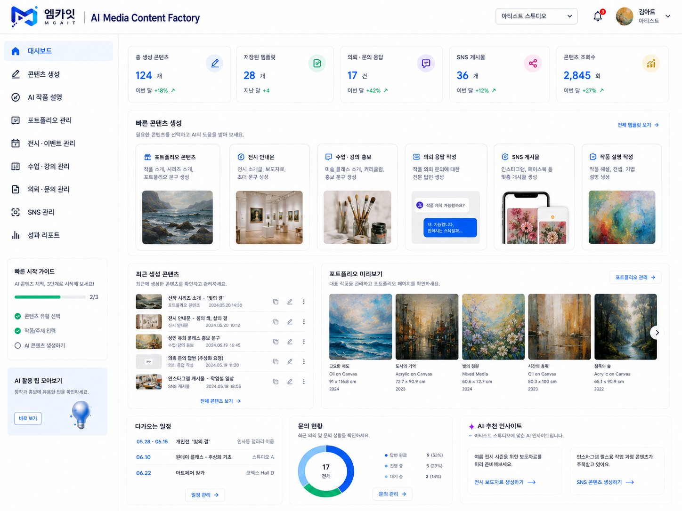The height and width of the screenshot is (511, 682).
Task: Open more options for 성인 유화 클래스 홍보 문구
Action: point(304,342)
